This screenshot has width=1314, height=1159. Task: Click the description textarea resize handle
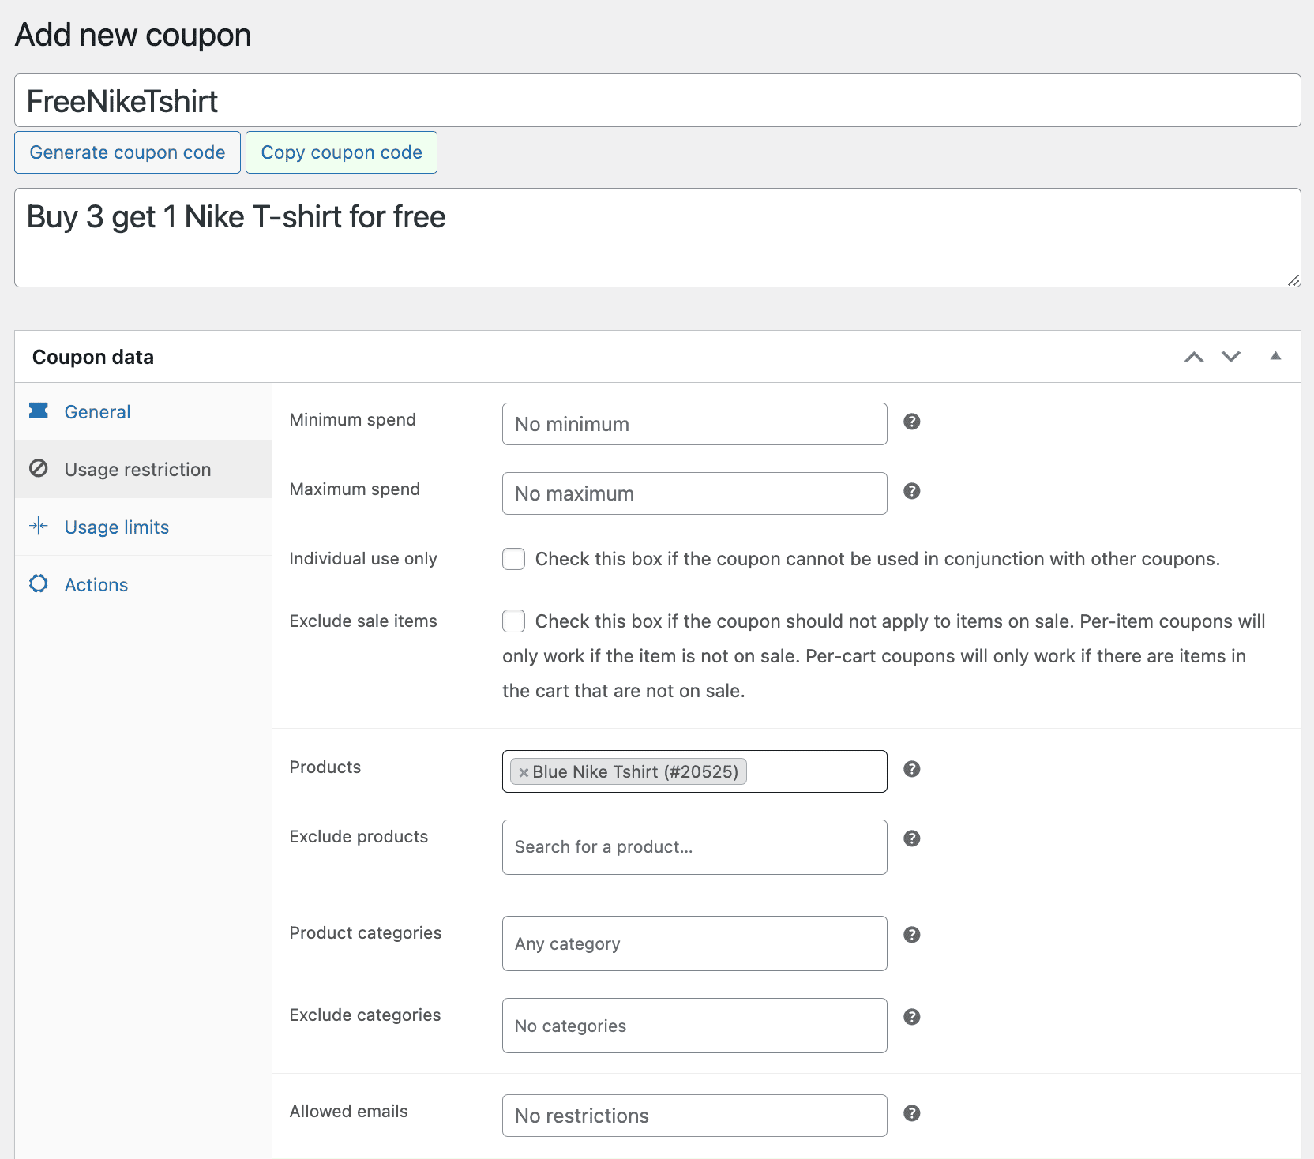[1293, 279]
